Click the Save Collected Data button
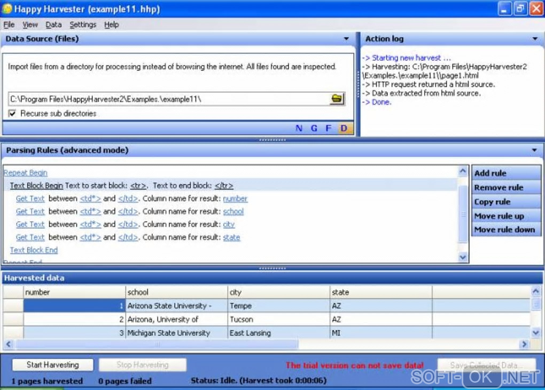 tap(486, 365)
